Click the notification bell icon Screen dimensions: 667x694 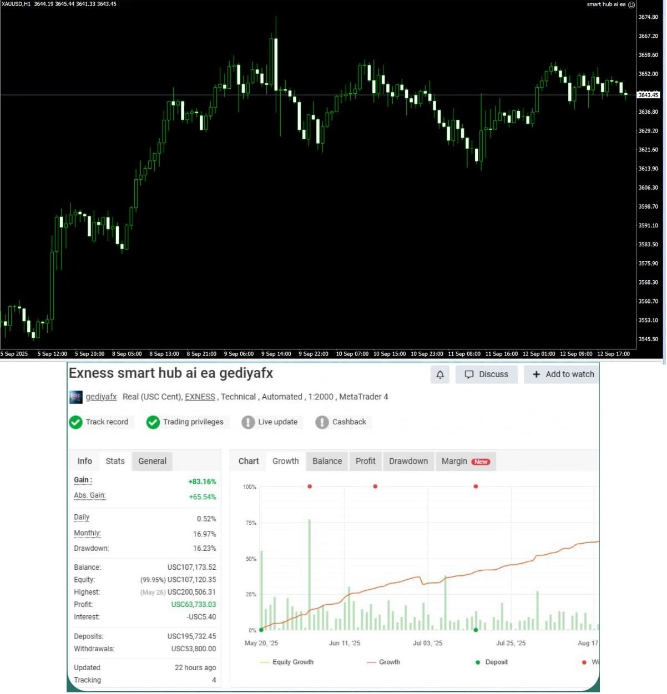click(440, 374)
